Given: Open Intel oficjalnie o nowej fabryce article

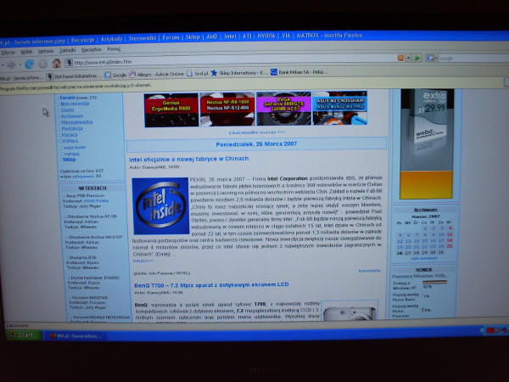Looking at the screenshot, I should (x=188, y=159).
